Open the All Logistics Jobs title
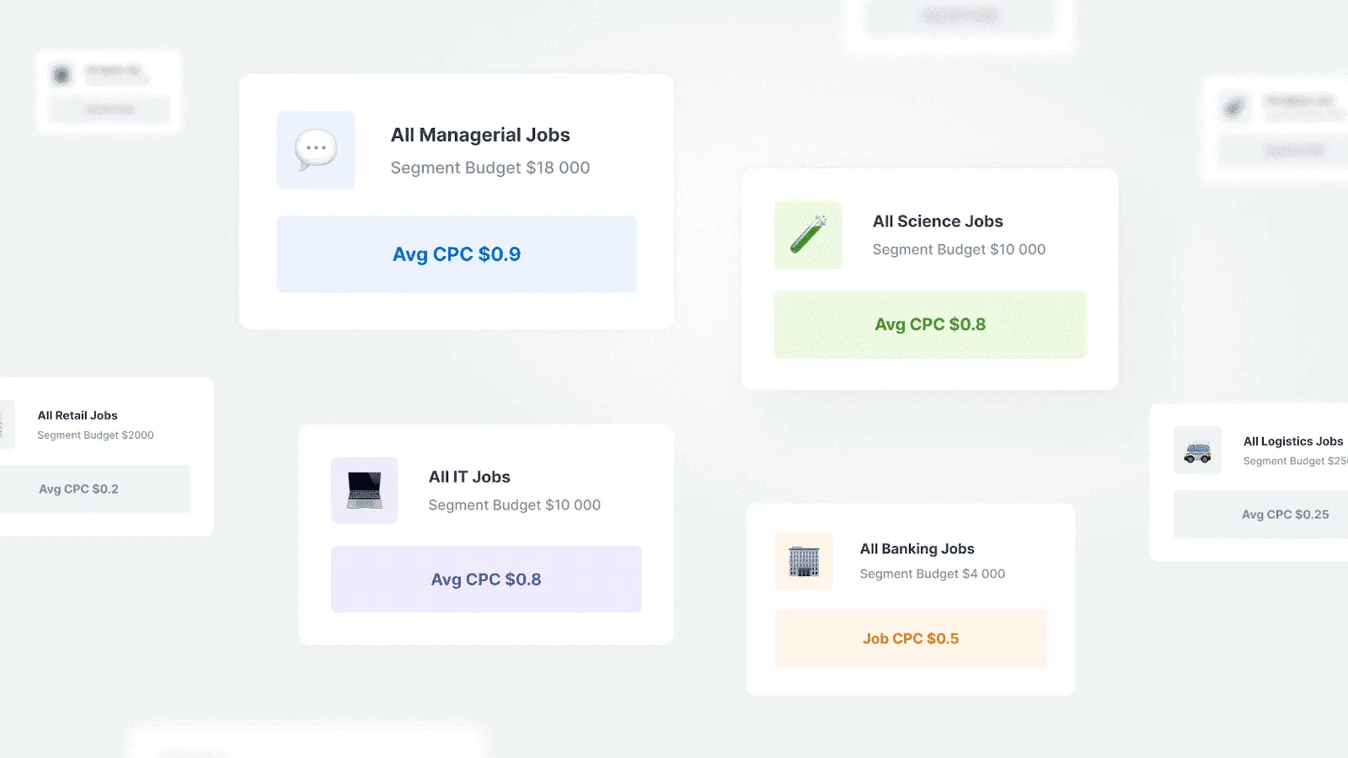Viewport: 1348px width, 758px height. 1293,441
